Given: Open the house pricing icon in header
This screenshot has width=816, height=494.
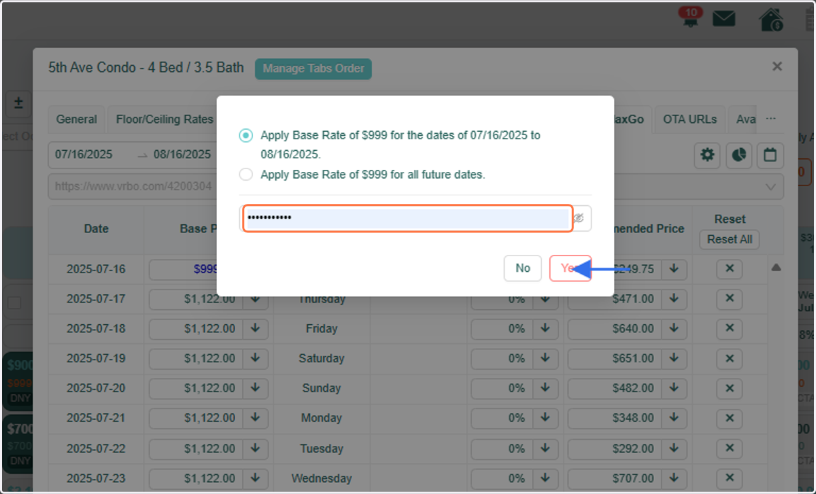Looking at the screenshot, I should click(x=771, y=19).
